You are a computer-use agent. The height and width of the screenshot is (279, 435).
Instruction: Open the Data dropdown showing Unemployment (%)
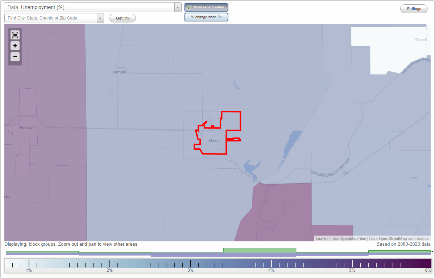pos(91,7)
